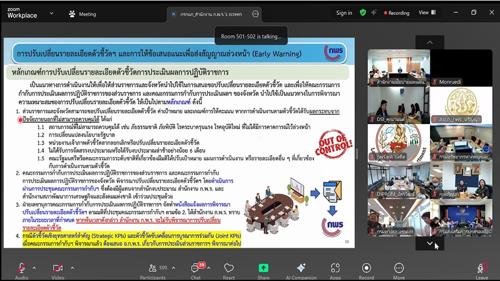Image resolution: width=500 pixels, height=281 pixels.
Task: Open the Participants panel
Action: (153, 269)
